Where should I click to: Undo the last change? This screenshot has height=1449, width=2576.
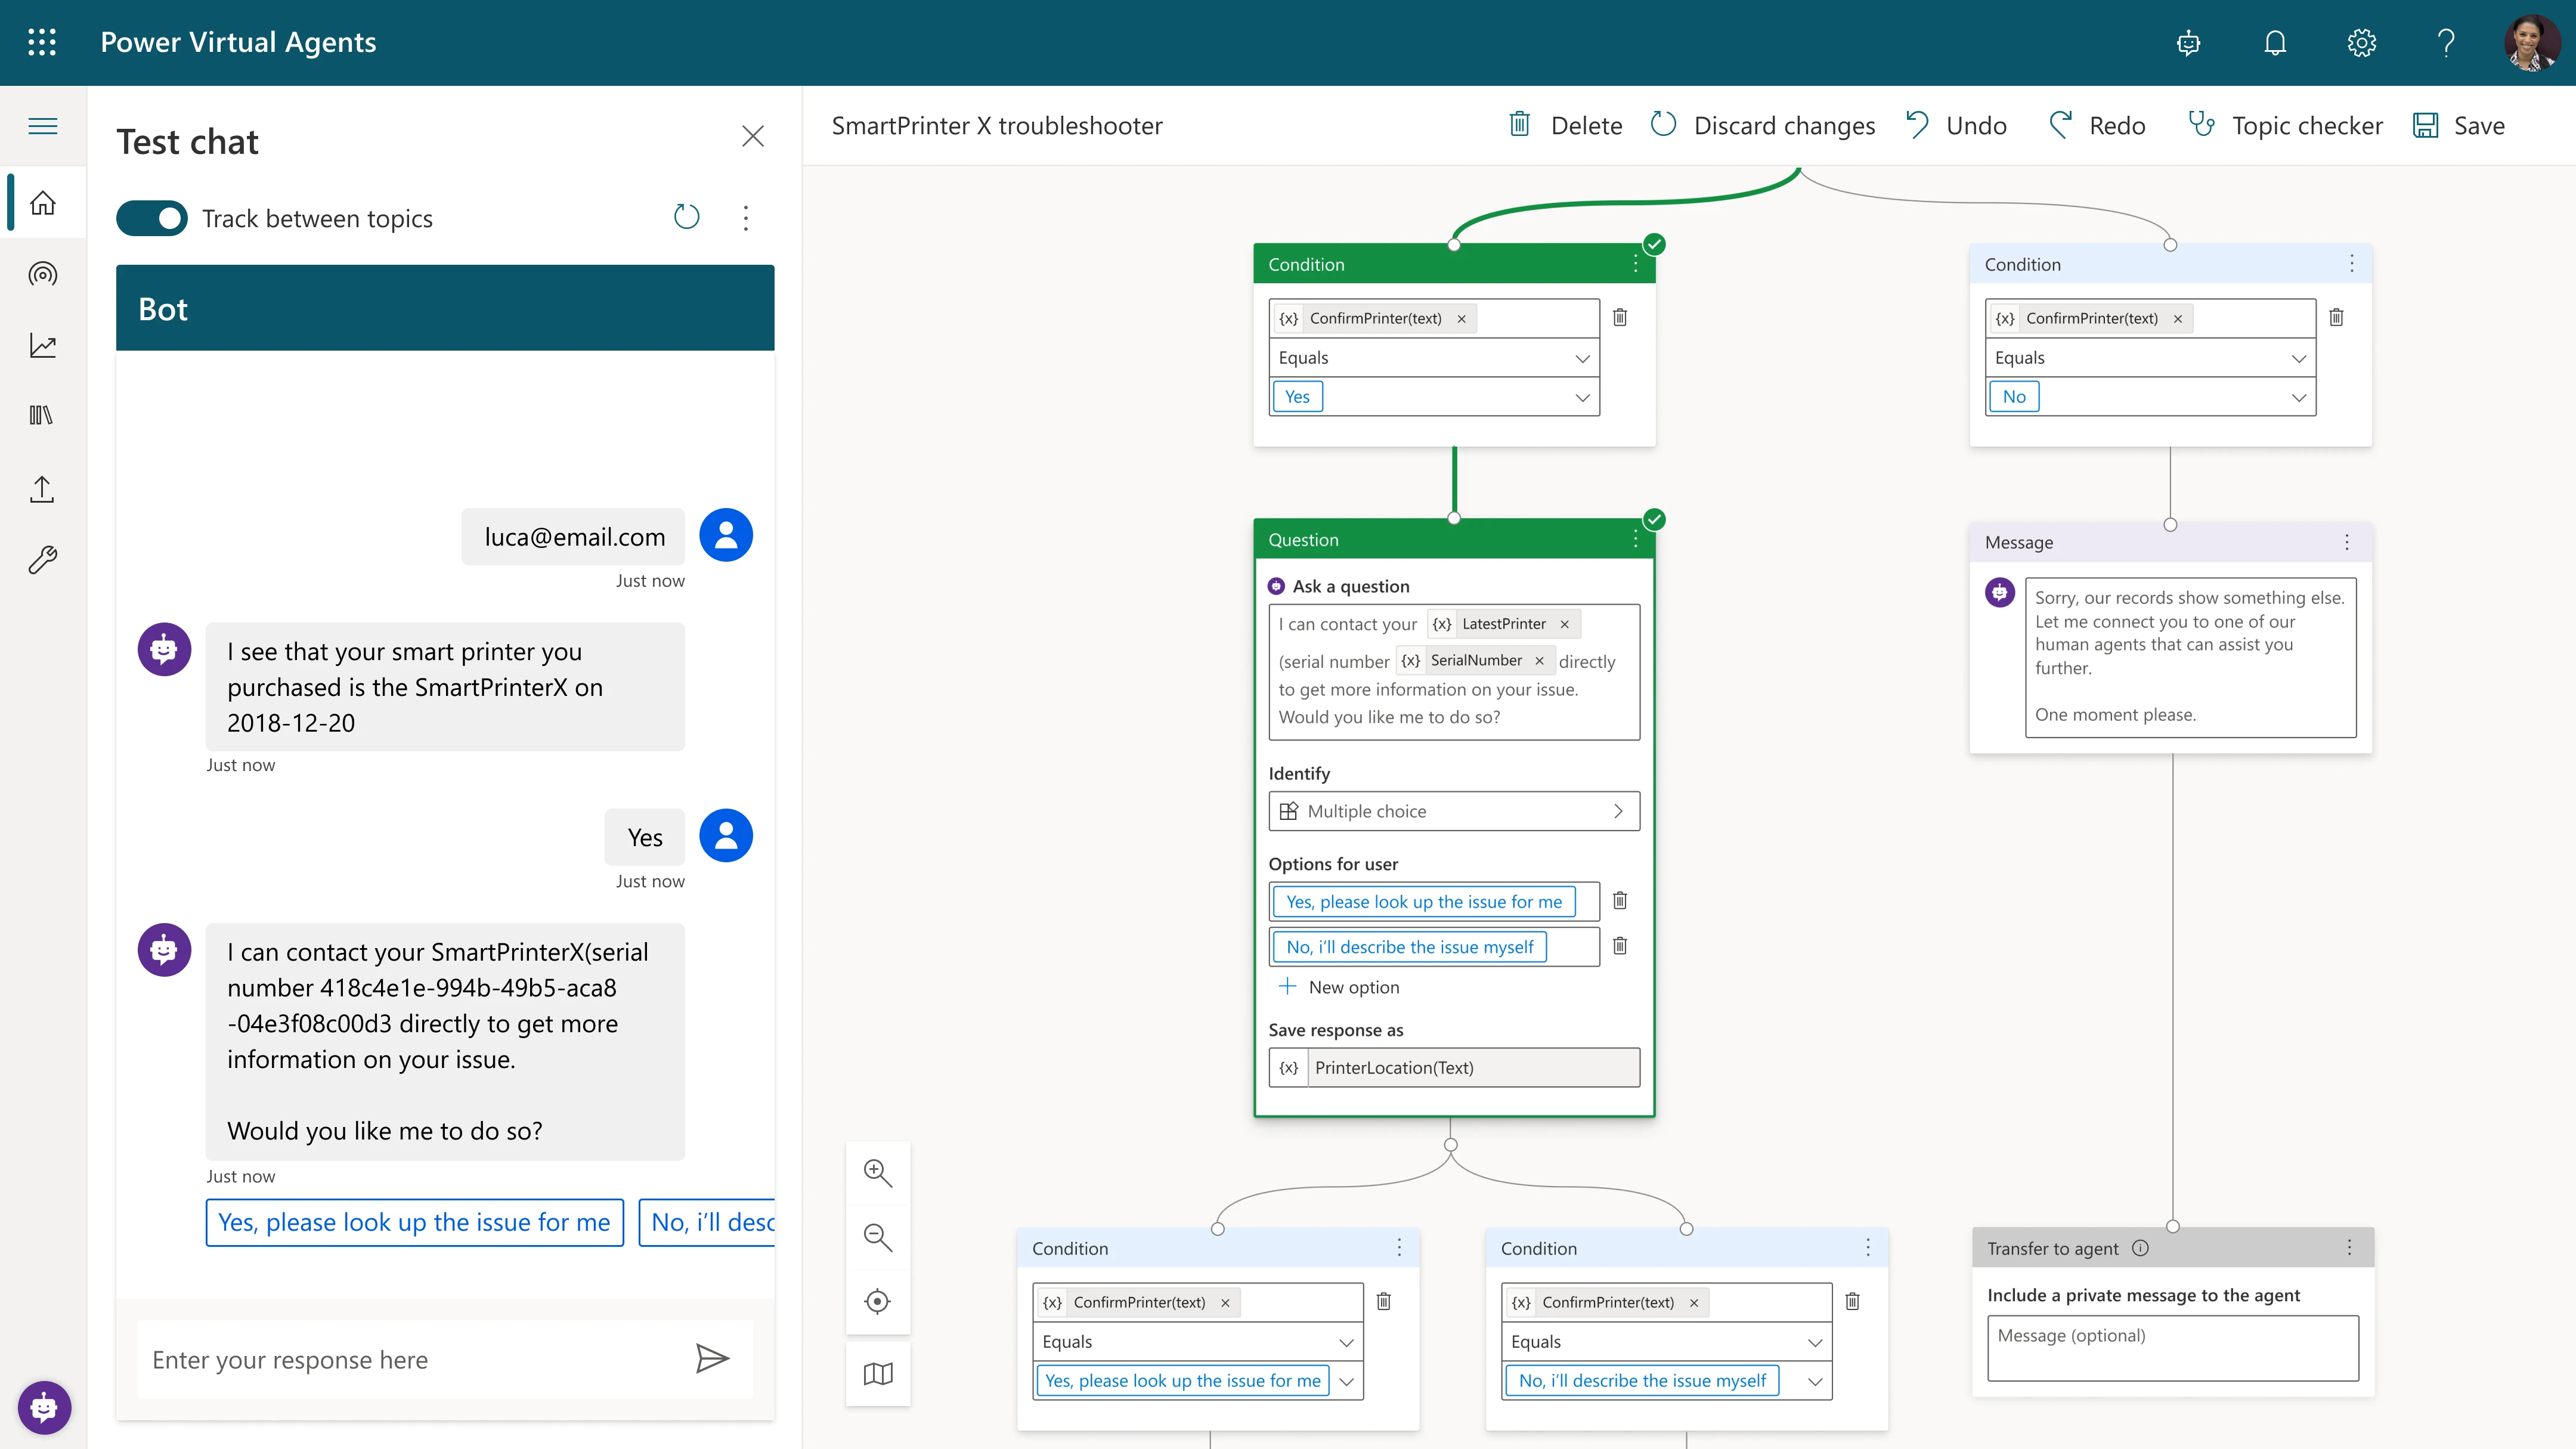pos(1956,125)
